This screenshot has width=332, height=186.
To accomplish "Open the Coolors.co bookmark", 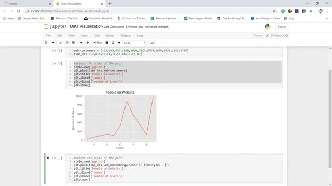I will tap(132, 19).
